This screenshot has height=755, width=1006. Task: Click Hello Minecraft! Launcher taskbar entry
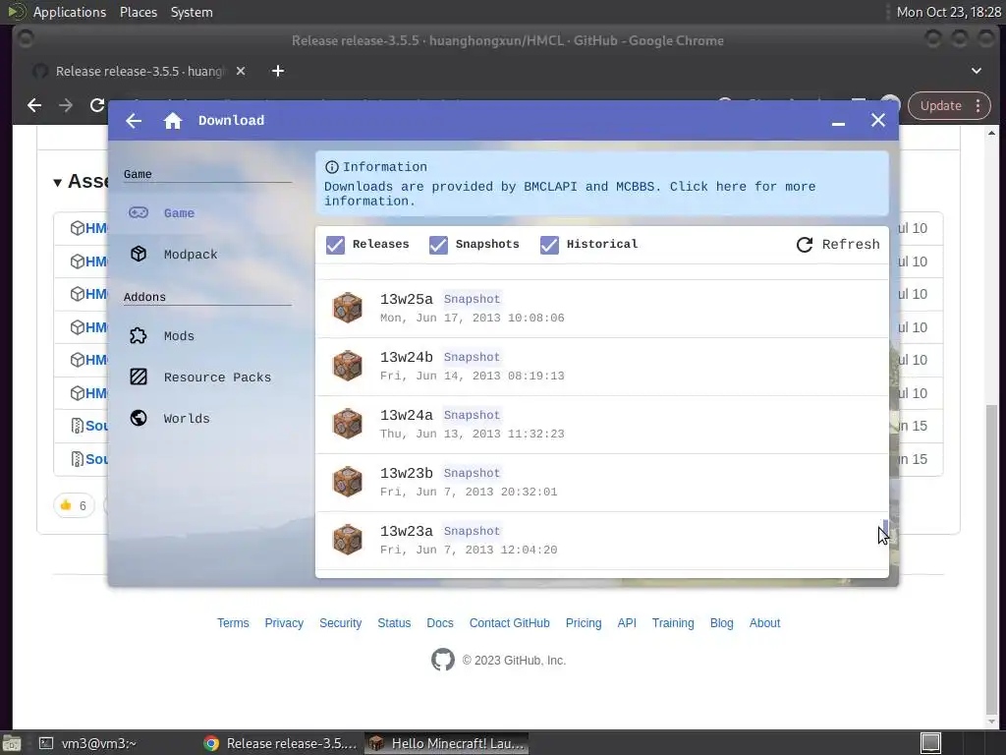click(447, 743)
